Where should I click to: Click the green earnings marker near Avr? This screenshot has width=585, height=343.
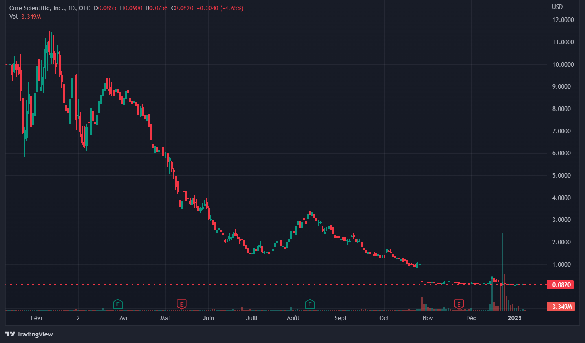[x=118, y=304]
